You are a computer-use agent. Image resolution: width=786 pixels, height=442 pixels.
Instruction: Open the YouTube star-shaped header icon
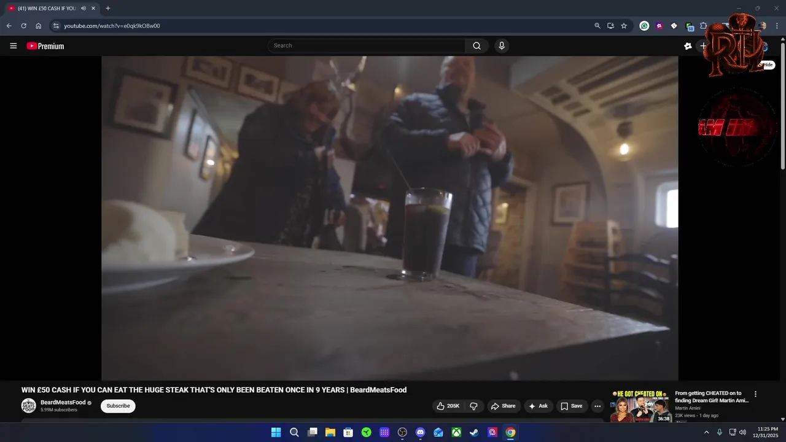tap(688, 46)
